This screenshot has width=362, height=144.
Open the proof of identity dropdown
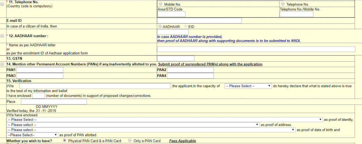tap(165, 120)
